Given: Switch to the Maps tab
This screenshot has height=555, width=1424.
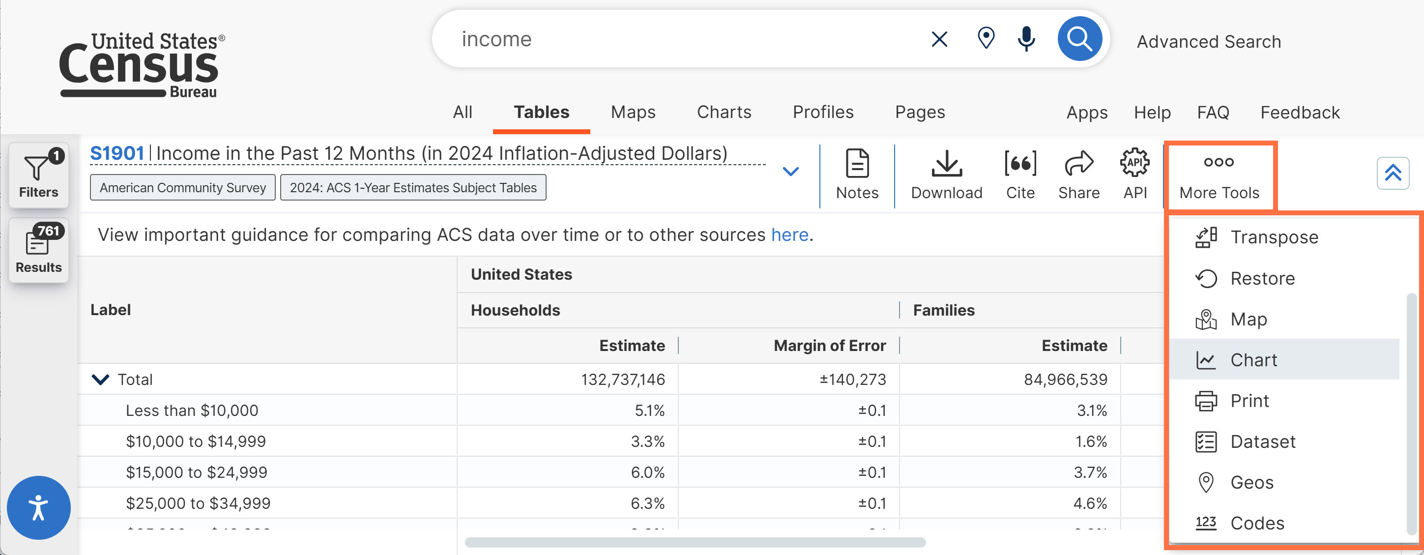Looking at the screenshot, I should coord(633,112).
